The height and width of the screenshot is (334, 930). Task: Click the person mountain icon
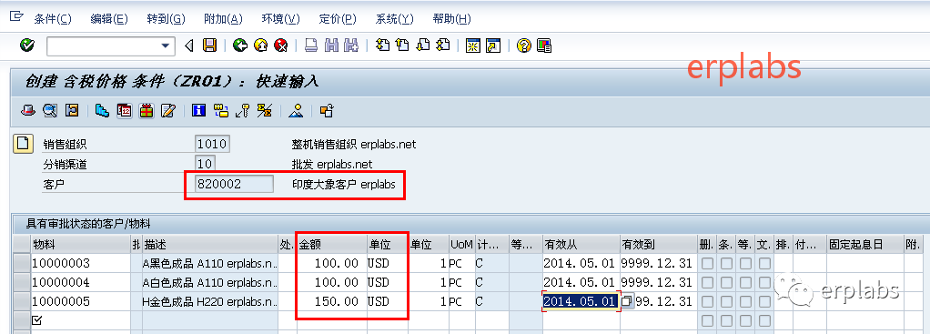click(x=296, y=110)
